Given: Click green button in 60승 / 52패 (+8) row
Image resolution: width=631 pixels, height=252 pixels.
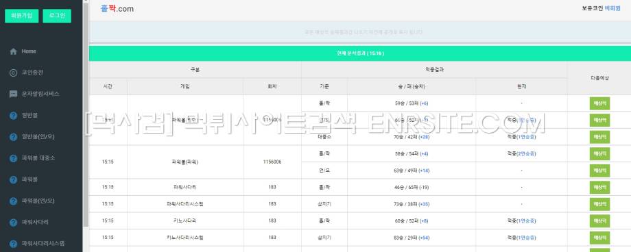Looking at the screenshot, I should (599, 220).
